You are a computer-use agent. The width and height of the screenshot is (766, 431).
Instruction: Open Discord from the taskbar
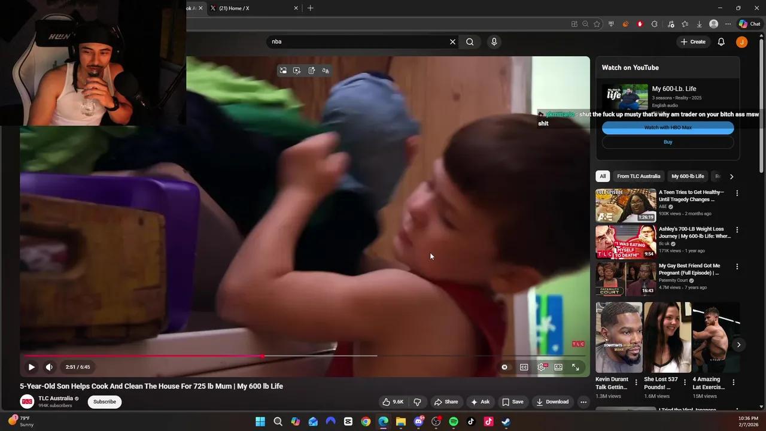click(418, 421)
